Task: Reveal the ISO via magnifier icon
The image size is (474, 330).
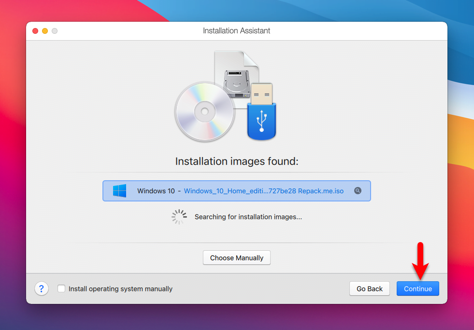Action: [358, 191]
